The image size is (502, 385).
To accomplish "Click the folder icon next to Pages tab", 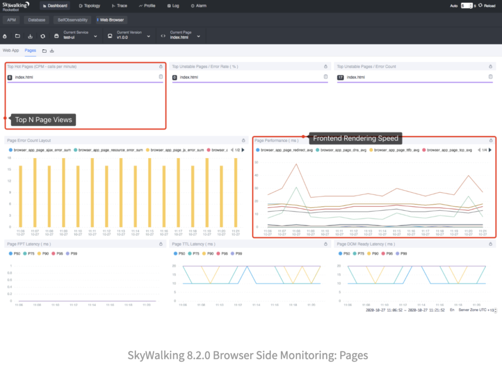I will tap(44, 51).
